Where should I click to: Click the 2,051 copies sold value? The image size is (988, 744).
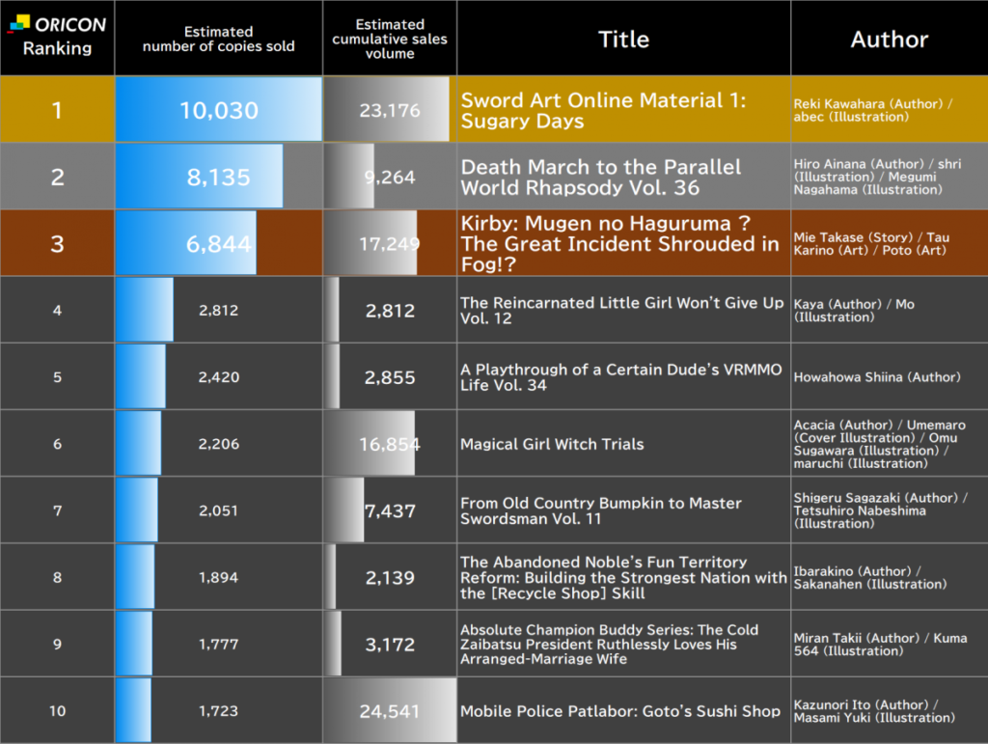click(x=219, y=510)
